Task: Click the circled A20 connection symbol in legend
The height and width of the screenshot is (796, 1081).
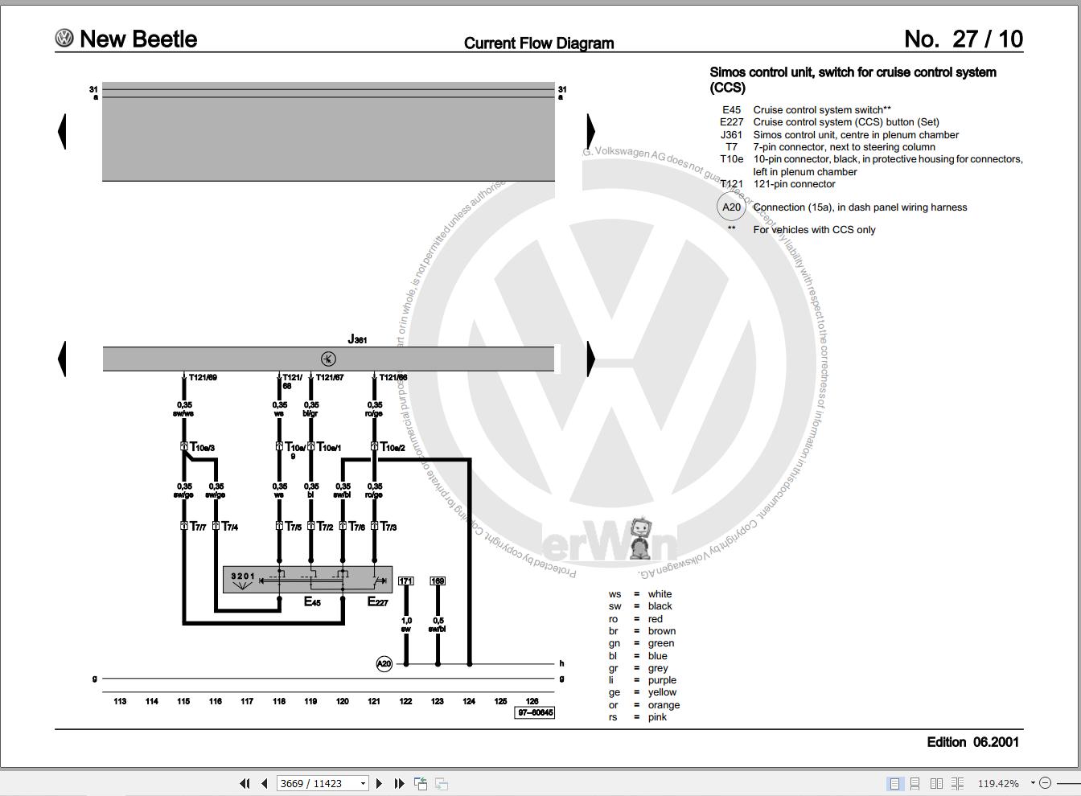Action: tap(731, 207)
